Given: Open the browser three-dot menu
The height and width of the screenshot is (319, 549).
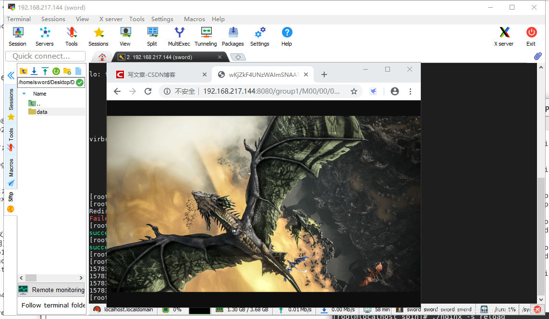Looking at the screenshot, I should coord(410,91).
